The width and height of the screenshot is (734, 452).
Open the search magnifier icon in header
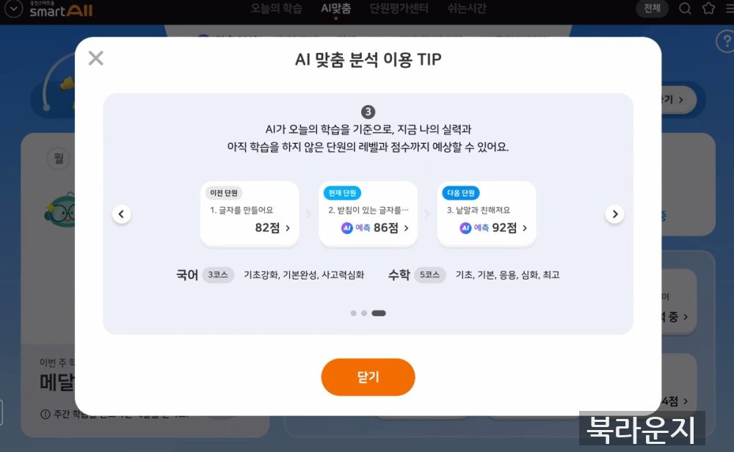click(x=685, y=8)
